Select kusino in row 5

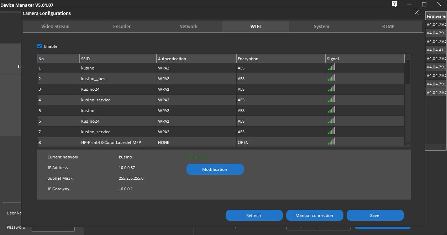click(221, 111)
